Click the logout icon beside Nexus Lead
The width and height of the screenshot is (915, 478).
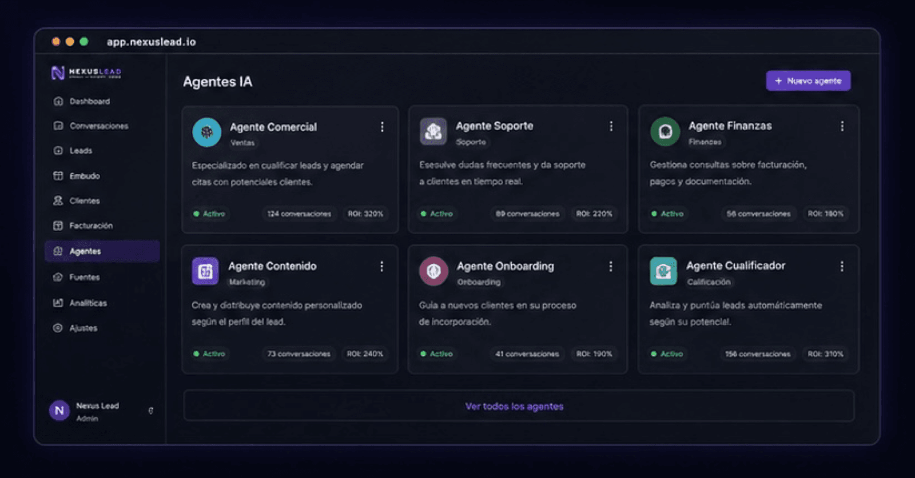tap(151, 411)
